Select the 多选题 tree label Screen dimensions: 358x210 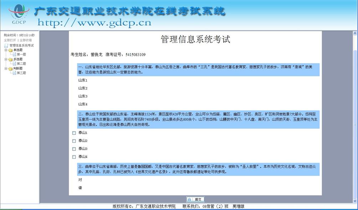[x=18, y=59]
